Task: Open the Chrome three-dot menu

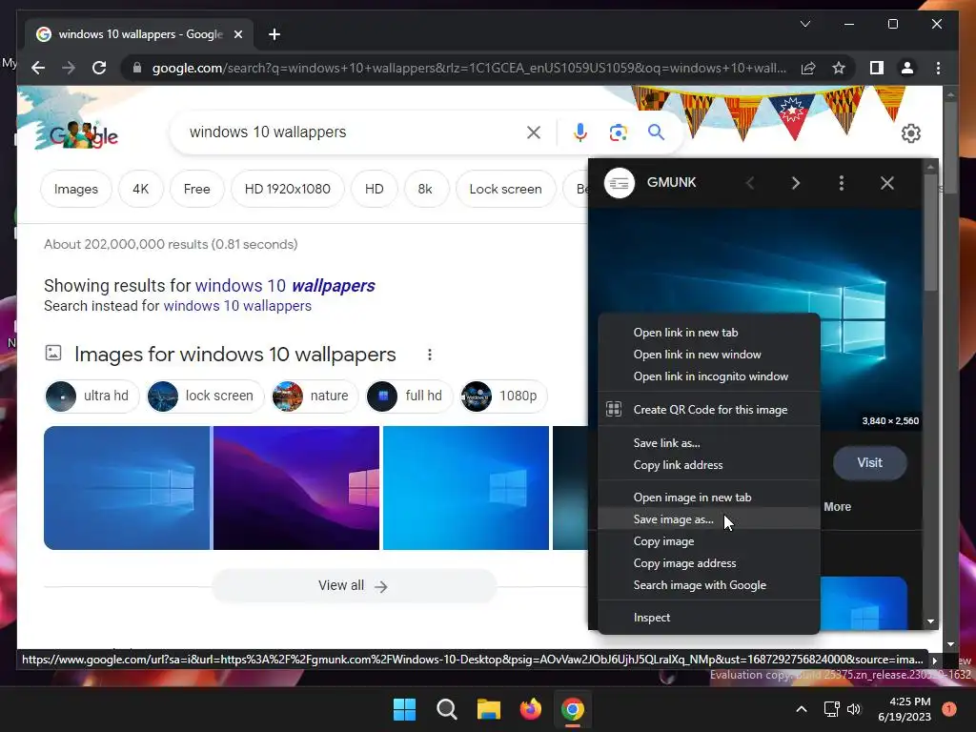Action: [x=938, y=68]
